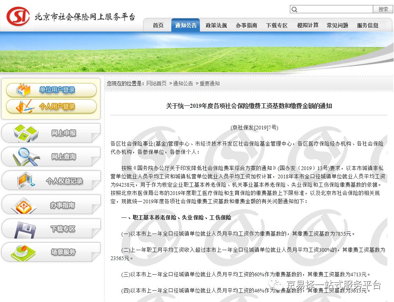Open the 下载专区 tab in top navigation
Image resolution: width=394 pixels, height=302 pixels.
click(x=277, y=25)
